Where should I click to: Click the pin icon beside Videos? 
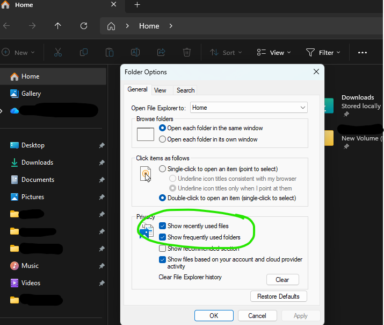coord(102,283)
